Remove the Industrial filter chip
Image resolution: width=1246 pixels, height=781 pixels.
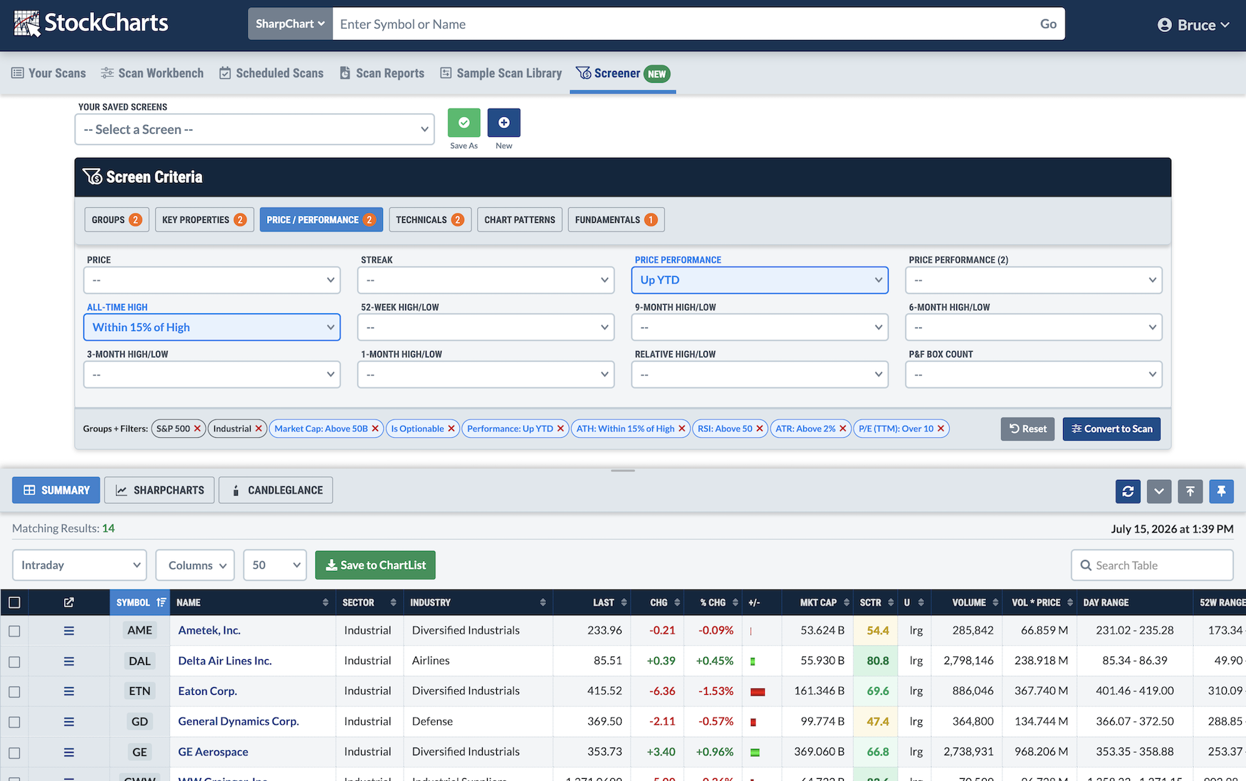click(x=258, y=429)
